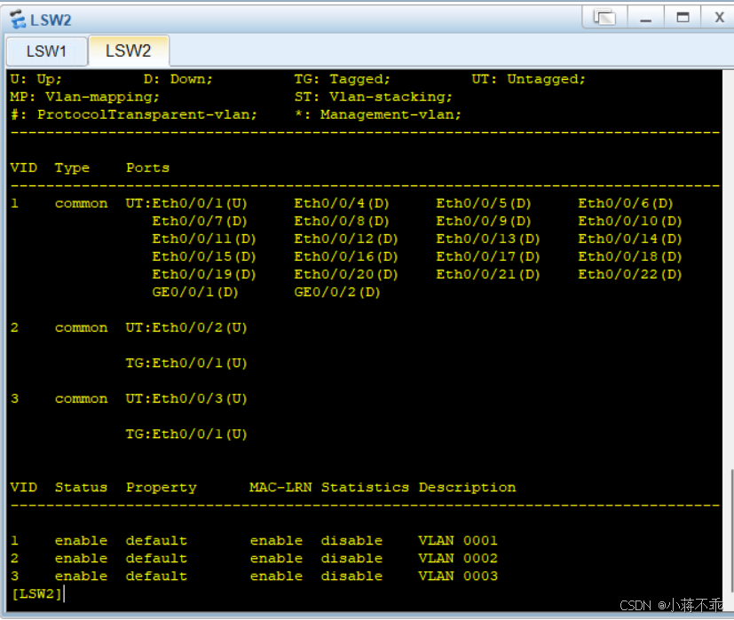The height and width of the screenshot is (620, 734).
Task: Click the 'Eth0/0/15(D)' port entry
Action: [x=204, y=256]
